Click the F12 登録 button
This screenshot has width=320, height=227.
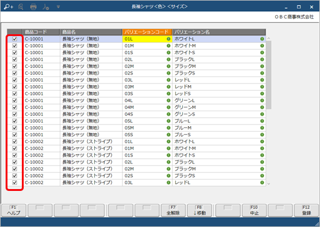tap(306, 210)
